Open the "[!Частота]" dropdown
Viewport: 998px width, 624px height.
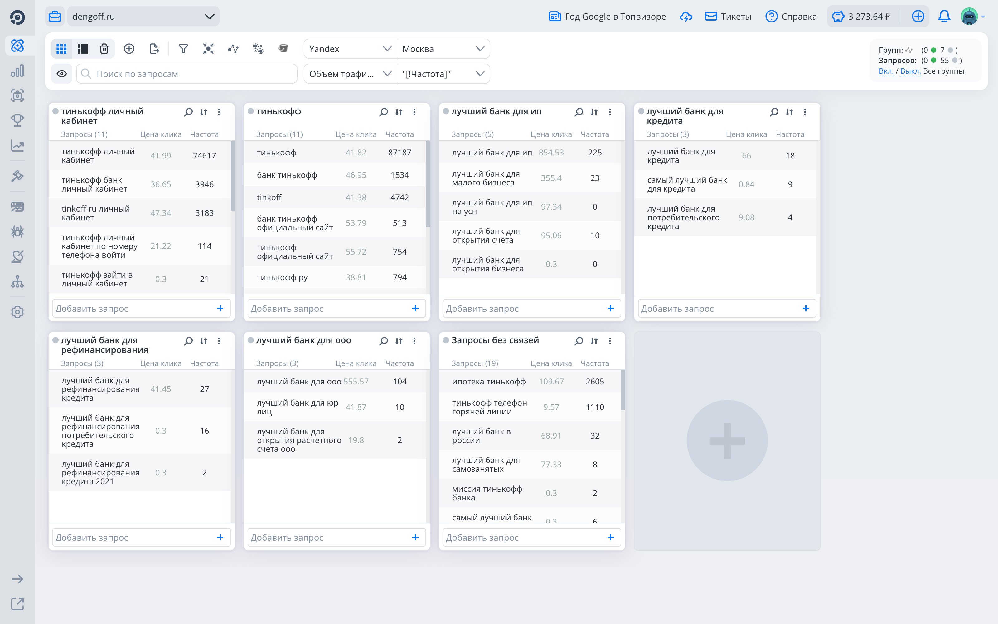(x=443, y=73)
